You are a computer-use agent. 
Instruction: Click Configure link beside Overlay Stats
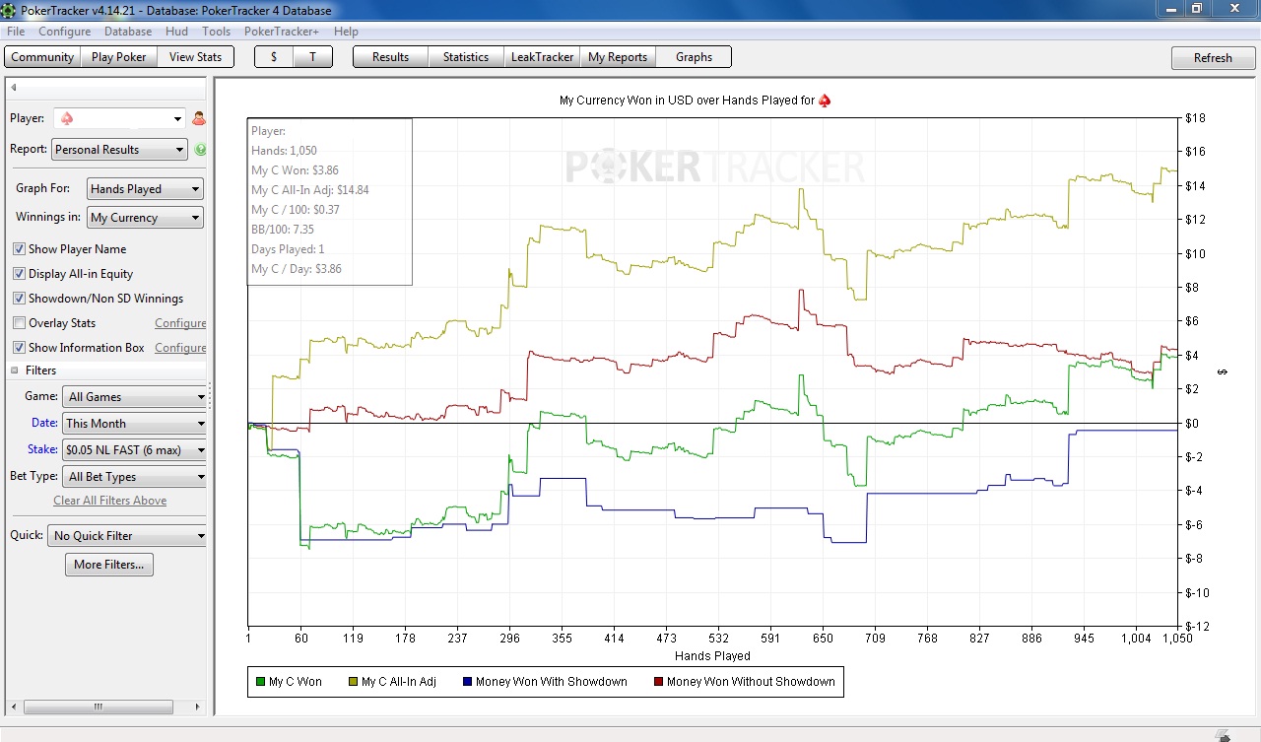coord(180,323)
